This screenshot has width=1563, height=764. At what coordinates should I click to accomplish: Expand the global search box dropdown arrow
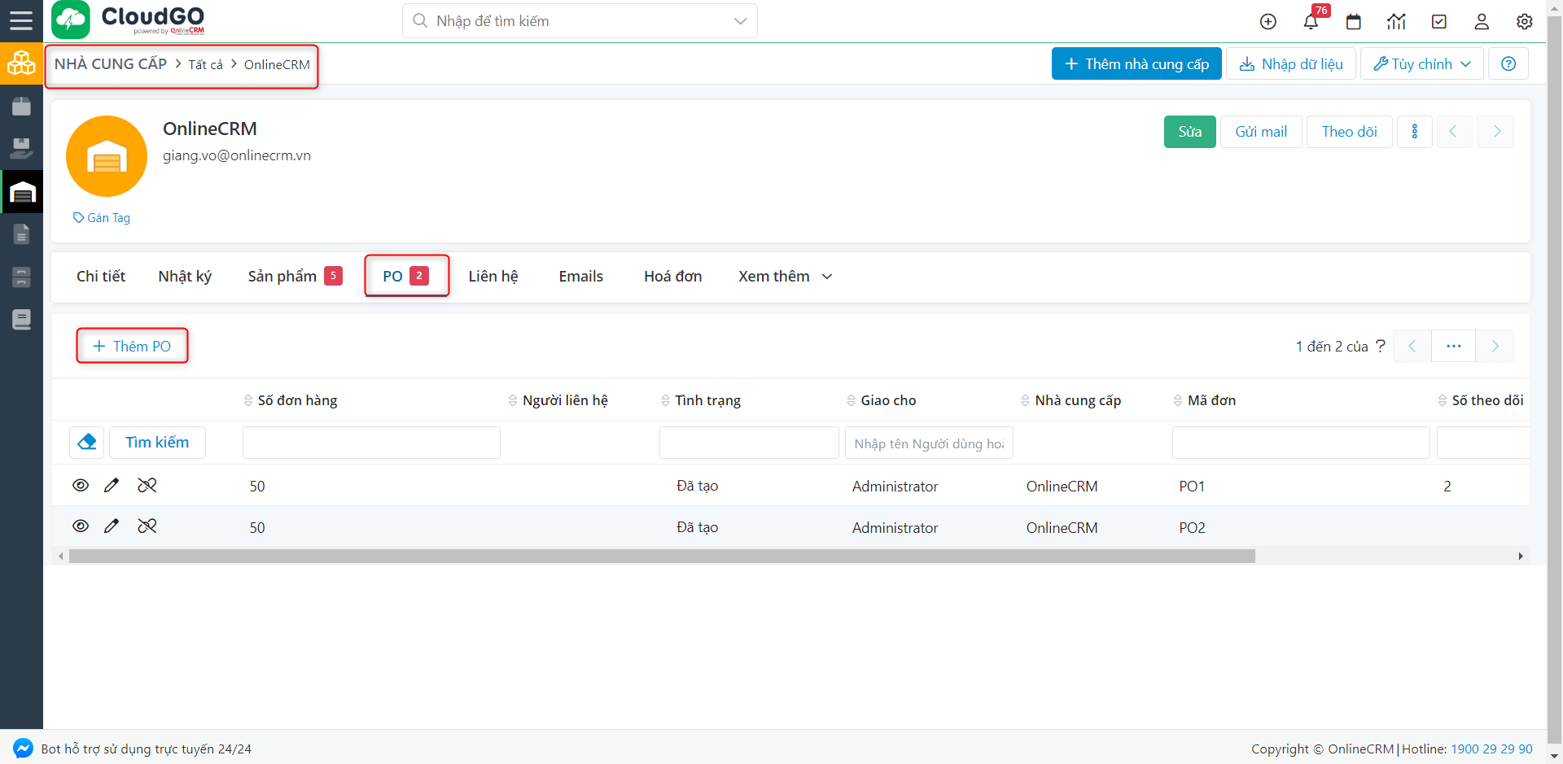pos(740,21)
